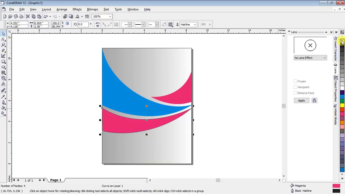Click the Cut scissors icon
Screen dimensions: 345x194
pos(28,16)
